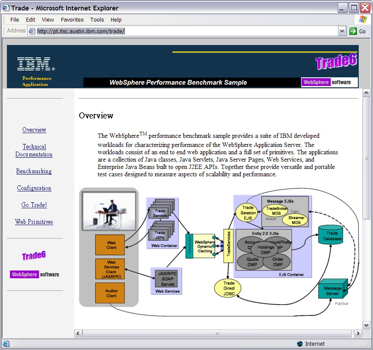Open the Technical Documentation link
The width and height of the screenshot is (373, 350).
tap(34, 150)
